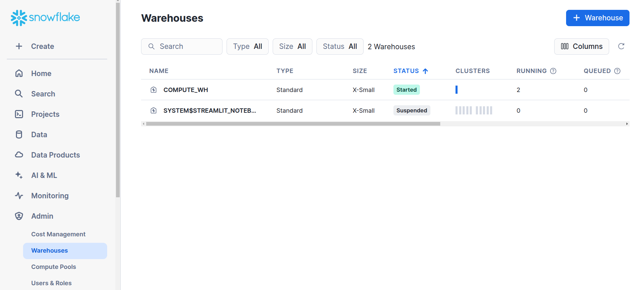Sort by CLUSTERS column

tap(472, 71)
